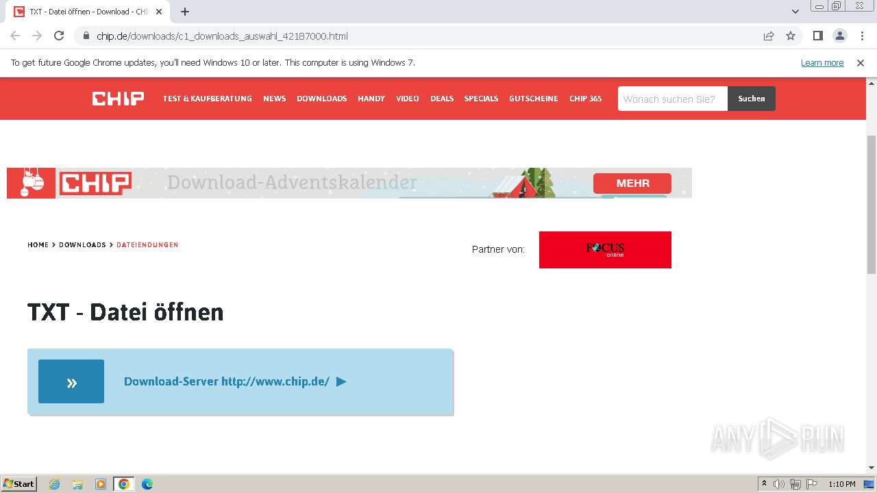
Task: Open Chrome's three-dot menu
Action: tap(862, 36)
